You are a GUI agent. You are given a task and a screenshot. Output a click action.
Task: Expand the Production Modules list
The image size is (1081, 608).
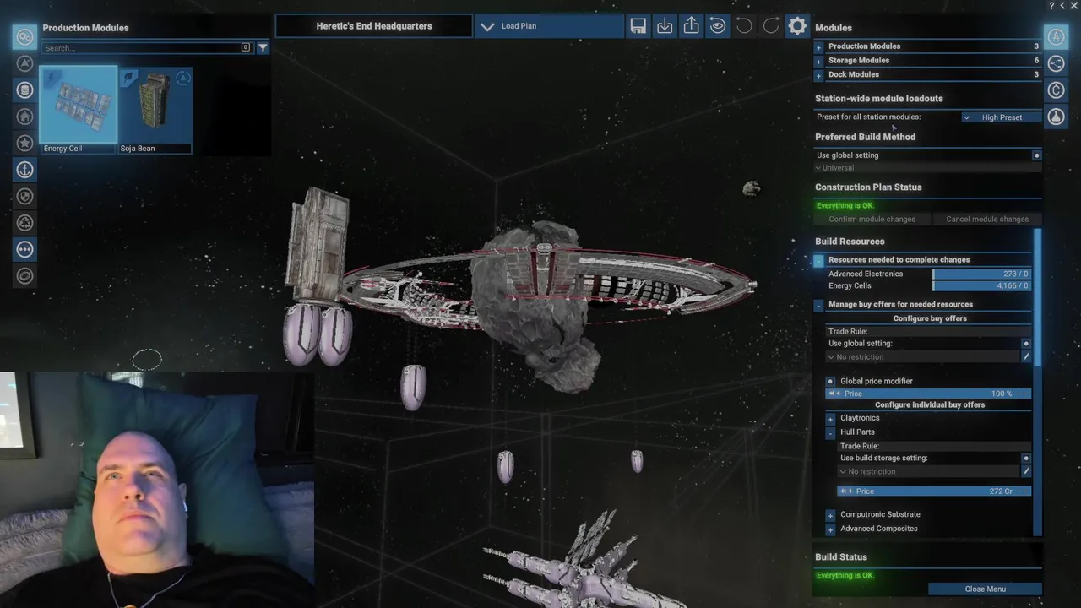tap(818, 46)
